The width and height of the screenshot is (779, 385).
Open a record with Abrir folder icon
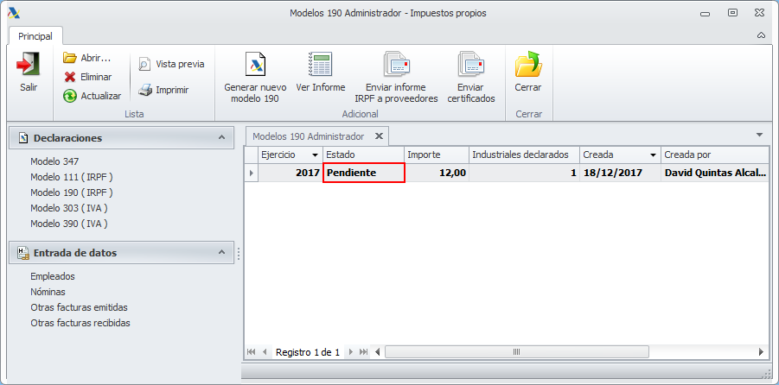70,58
